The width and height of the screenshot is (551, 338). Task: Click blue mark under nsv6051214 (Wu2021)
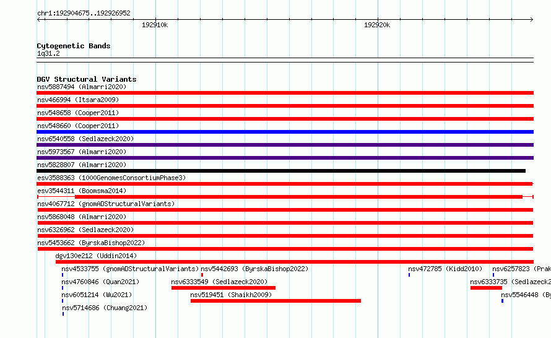[63, 301]
